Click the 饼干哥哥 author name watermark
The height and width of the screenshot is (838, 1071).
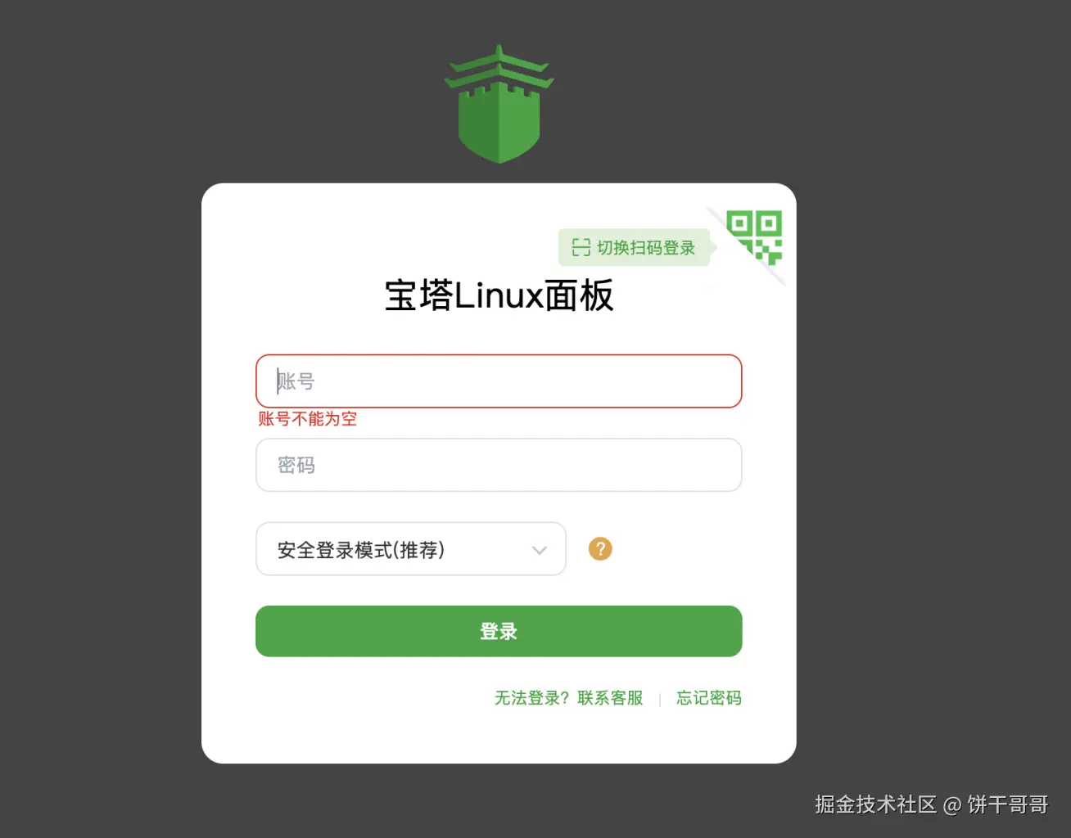1008,804
